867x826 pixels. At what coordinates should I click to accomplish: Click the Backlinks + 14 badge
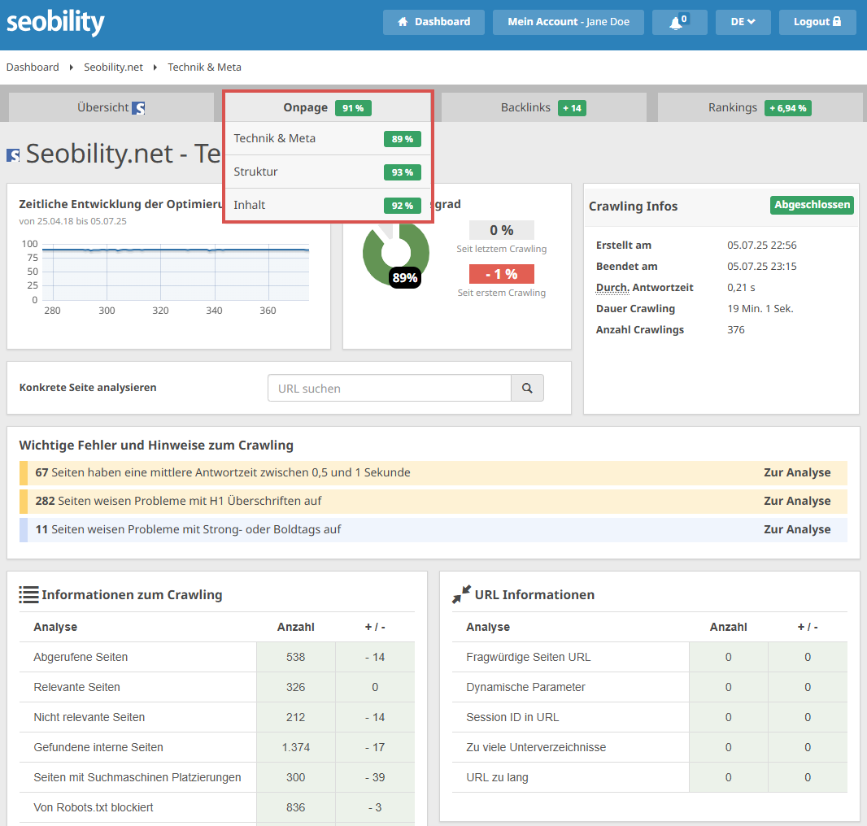coord(572,108)
